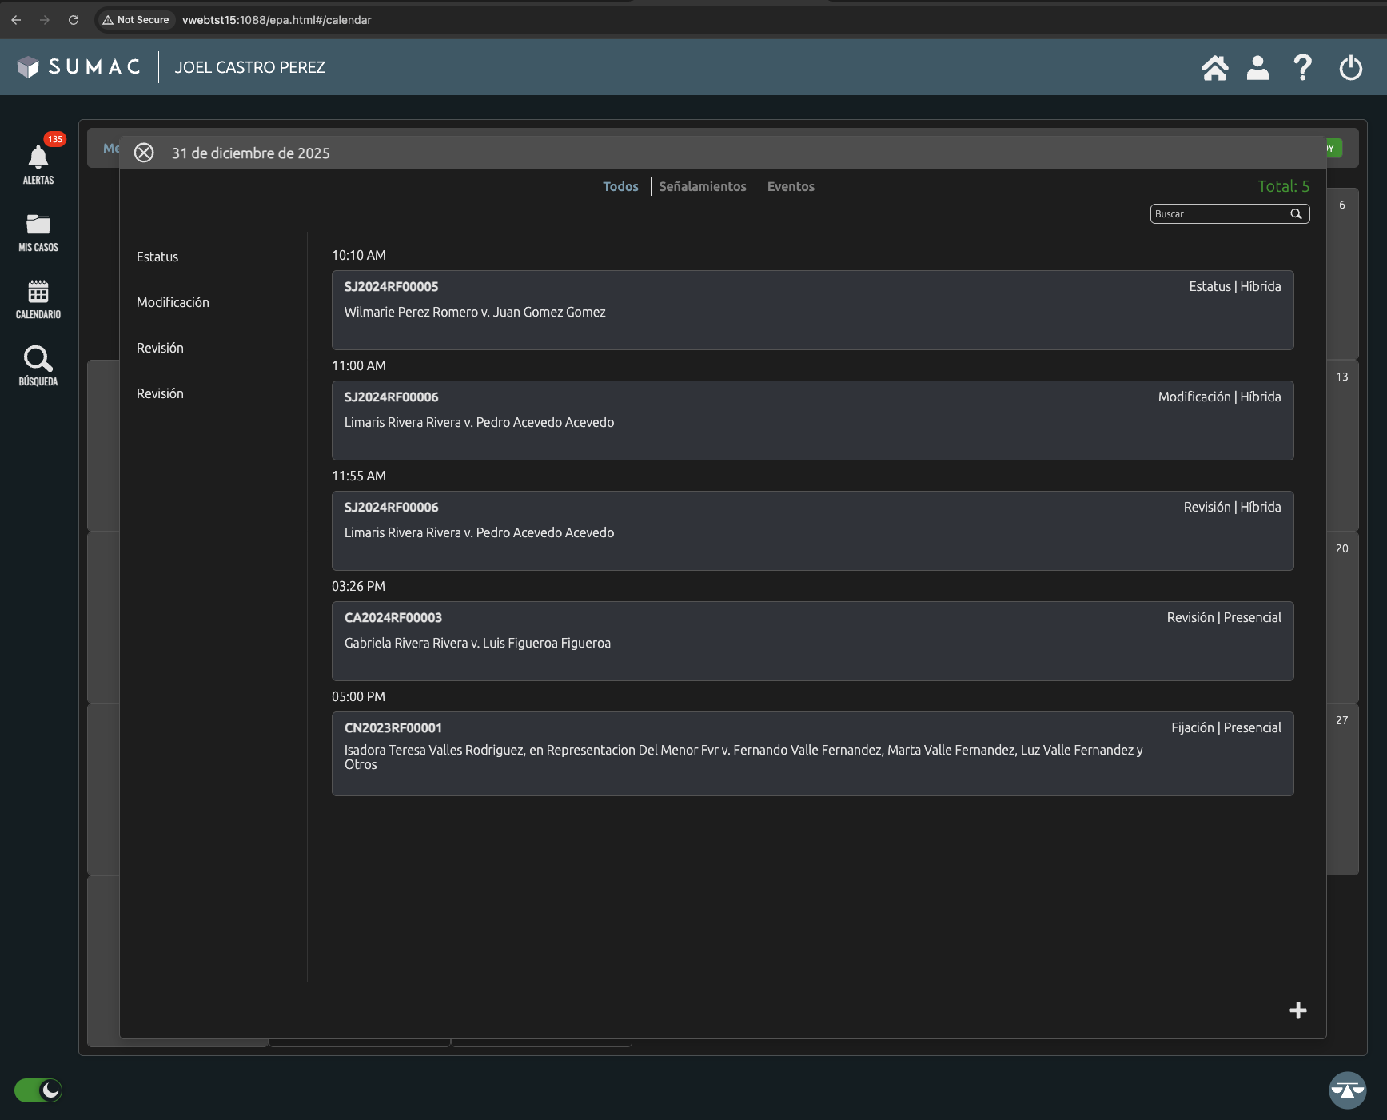Open Mis Casos folder icon

click(38, 226)
